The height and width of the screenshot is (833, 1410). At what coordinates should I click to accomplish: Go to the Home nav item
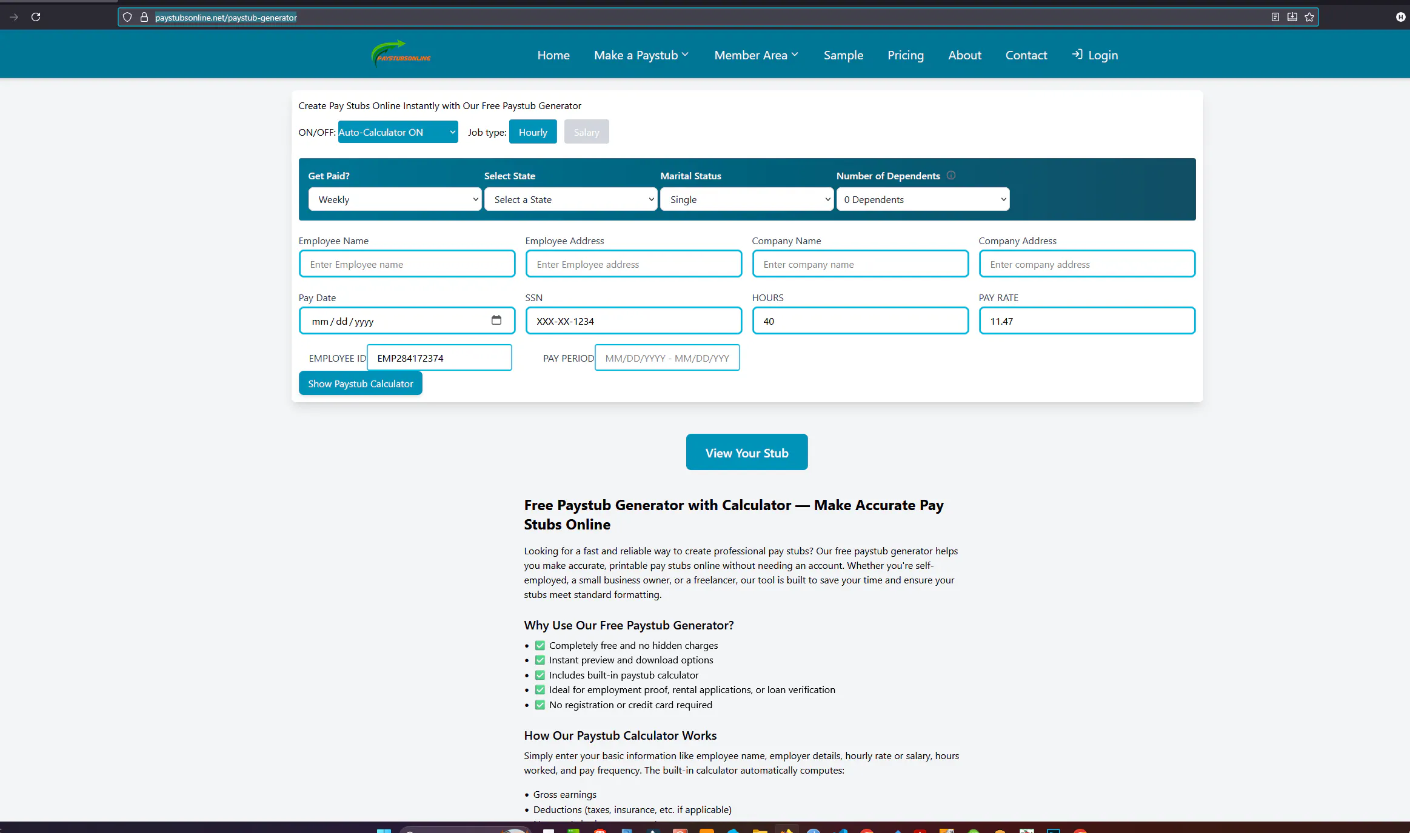pos(553,55)
